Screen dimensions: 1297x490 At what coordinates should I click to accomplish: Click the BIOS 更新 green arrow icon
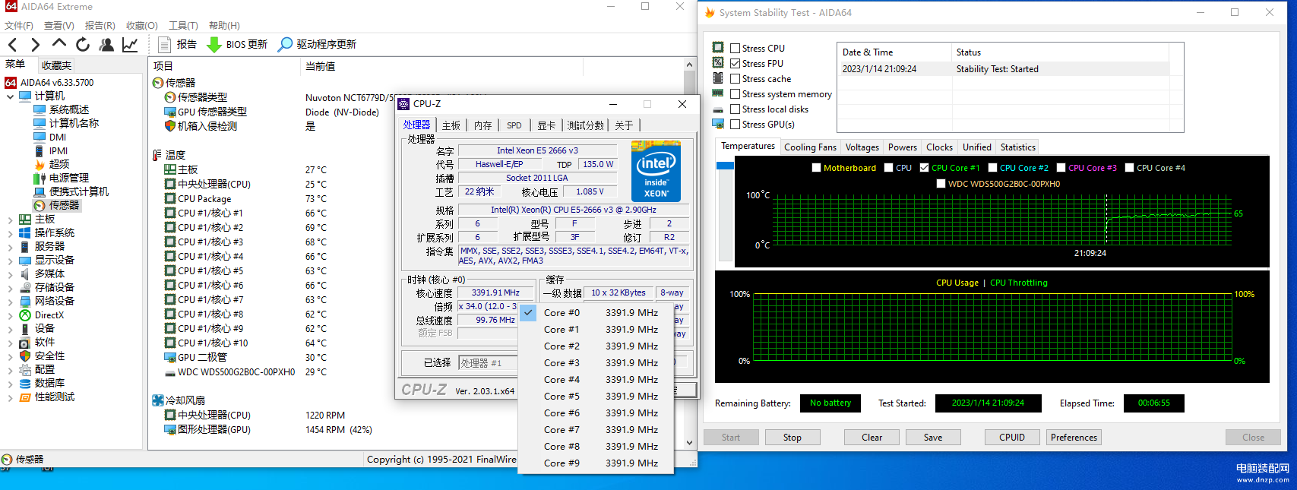point(214,45)
